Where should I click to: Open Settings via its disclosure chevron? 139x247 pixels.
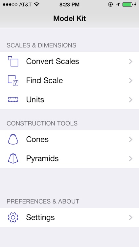pyautogui.click(x=130, y=218)
